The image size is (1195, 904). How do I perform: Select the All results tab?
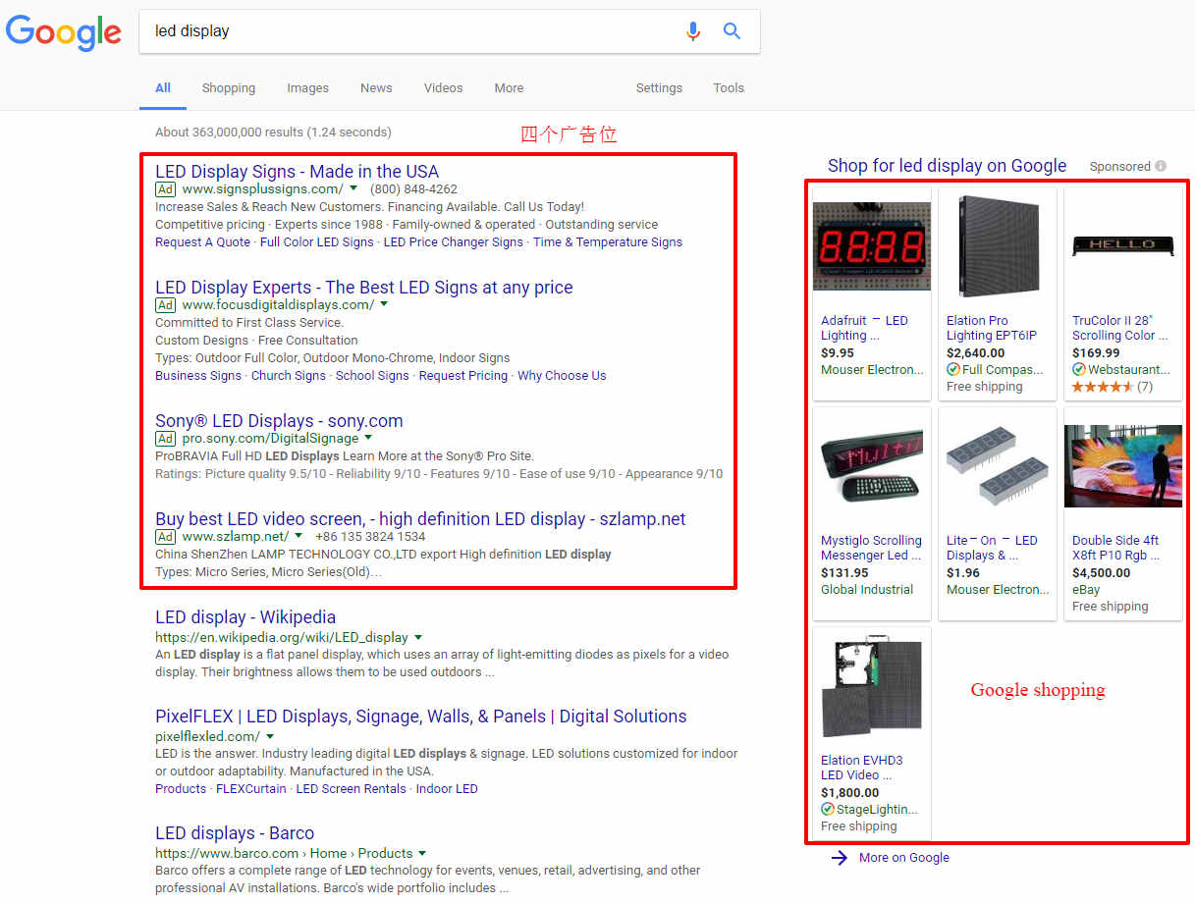click(x=163, y=87)
